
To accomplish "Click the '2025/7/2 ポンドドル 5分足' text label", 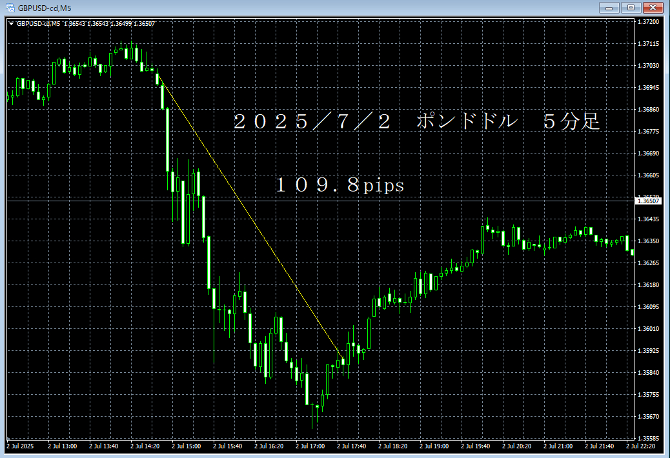I will [416, 122].
